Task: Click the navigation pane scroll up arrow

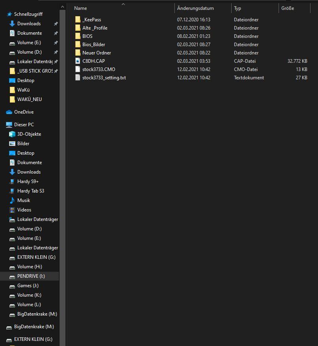Action: tap(62, 7)
